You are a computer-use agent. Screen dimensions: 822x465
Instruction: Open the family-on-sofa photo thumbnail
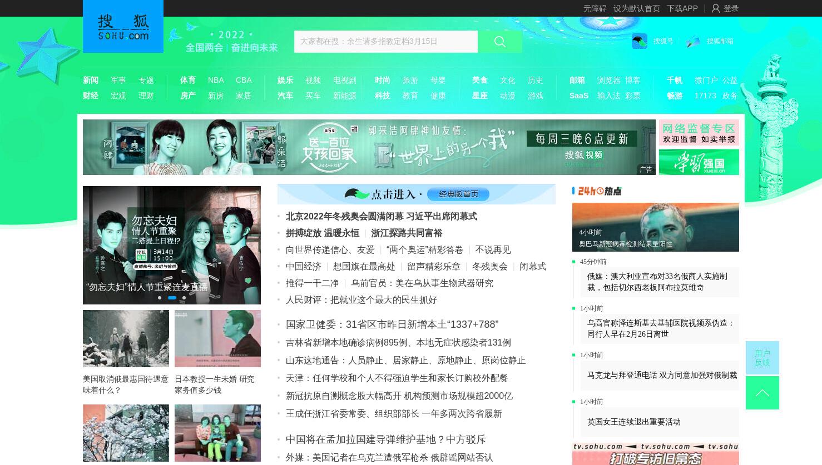217,433
